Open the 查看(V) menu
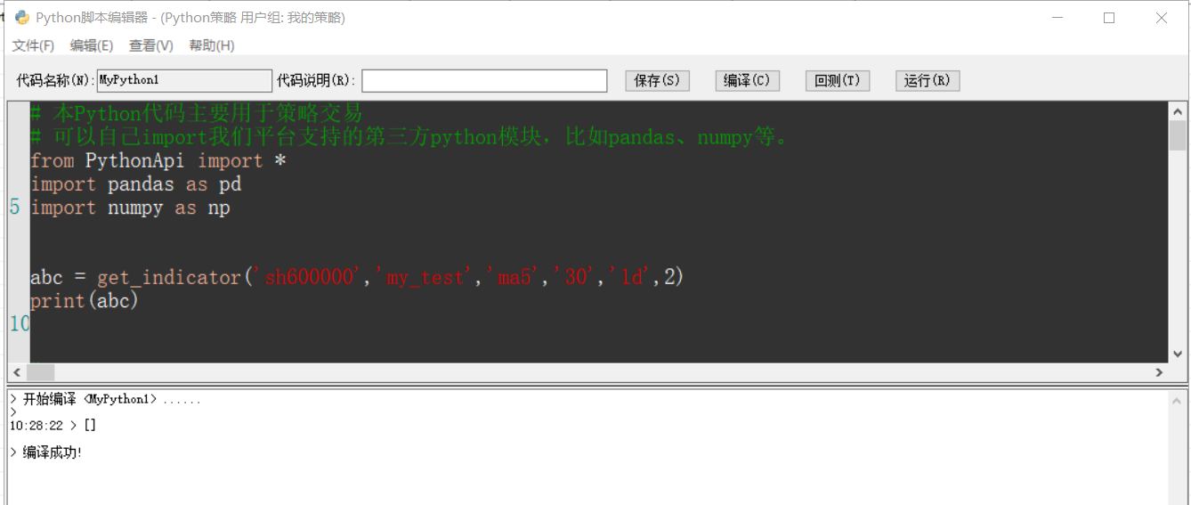Screen dimensions: 1191x505 tap(151, 45)
